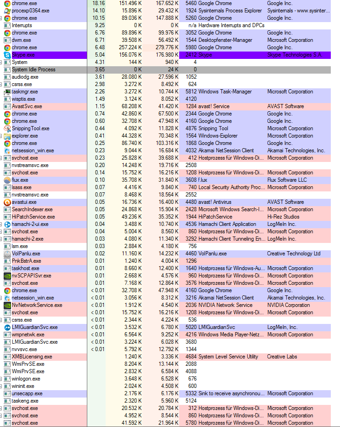Select the System Idle Process row name
This screenshot has height=427, width=340.
(34, 69)
